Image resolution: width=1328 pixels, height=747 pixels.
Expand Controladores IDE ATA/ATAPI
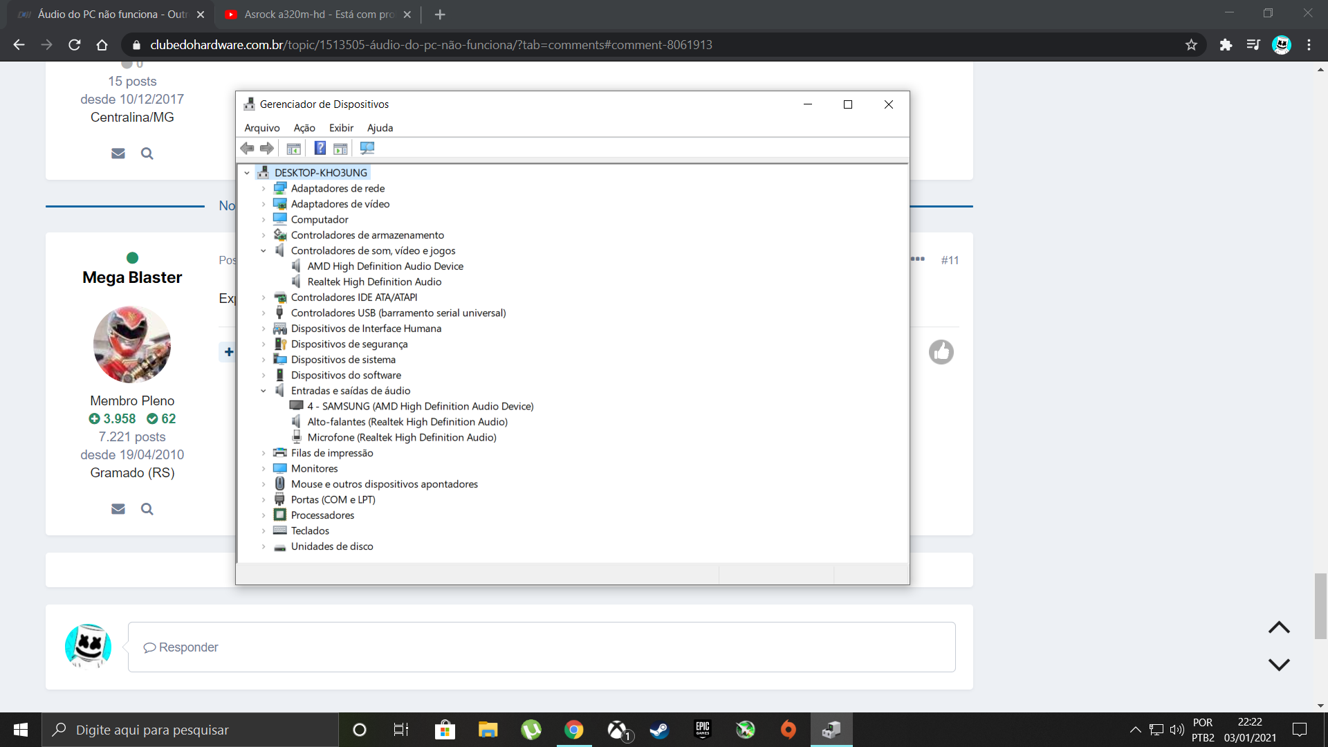[264, 297]
